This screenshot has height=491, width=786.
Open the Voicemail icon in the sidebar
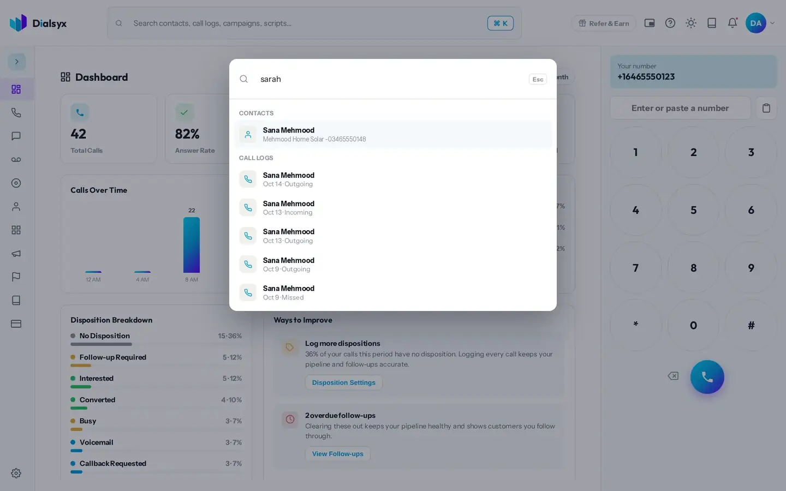point(16,159)
